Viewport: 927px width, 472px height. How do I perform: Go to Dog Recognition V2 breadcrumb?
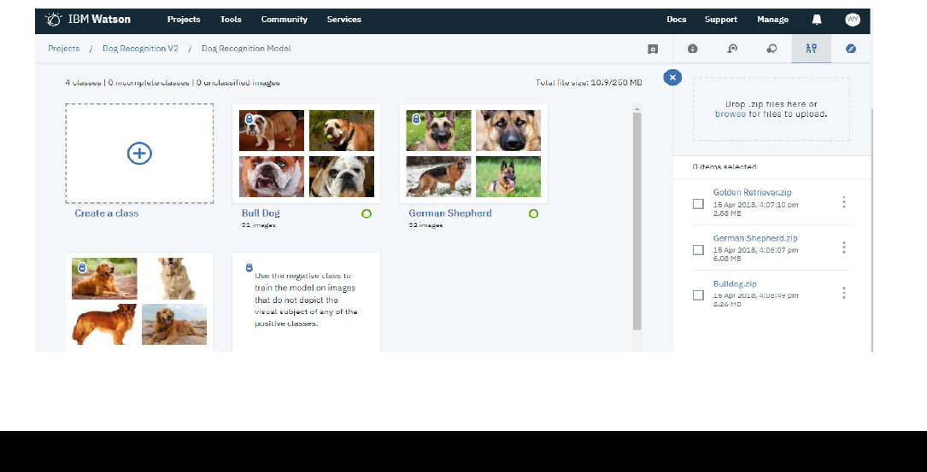(140, 49)
